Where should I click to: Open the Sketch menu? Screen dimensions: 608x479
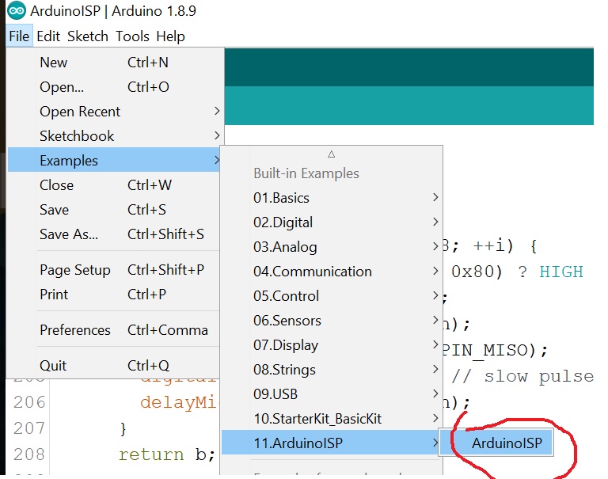point(88,36)
